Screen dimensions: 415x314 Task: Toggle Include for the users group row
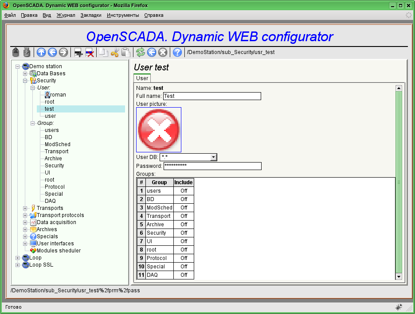coord(184,191)
